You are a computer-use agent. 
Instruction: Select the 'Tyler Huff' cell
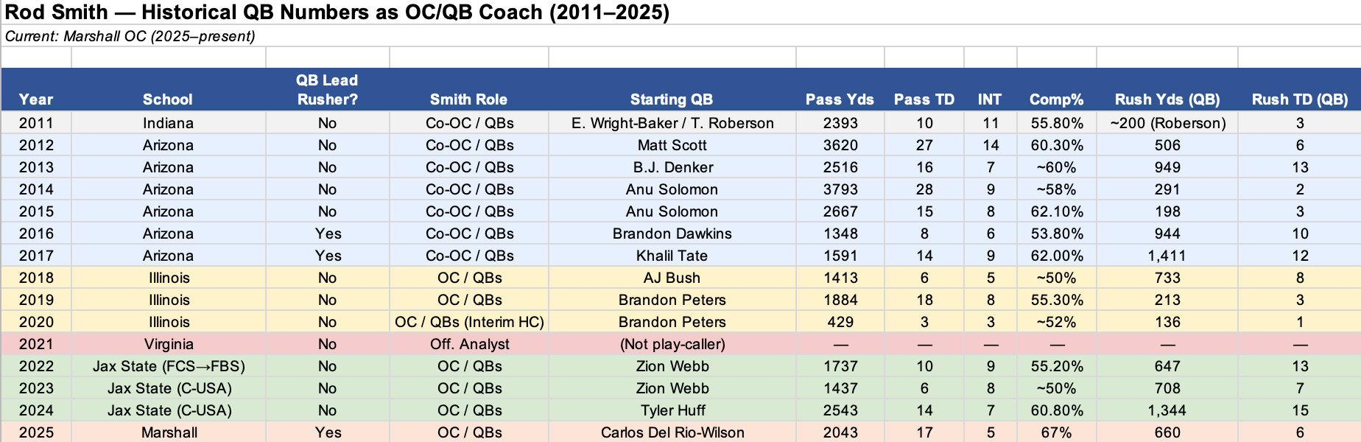coord(672,410)
